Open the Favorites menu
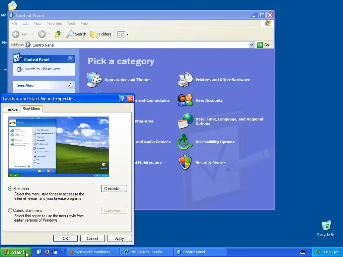 pos(54,23)
